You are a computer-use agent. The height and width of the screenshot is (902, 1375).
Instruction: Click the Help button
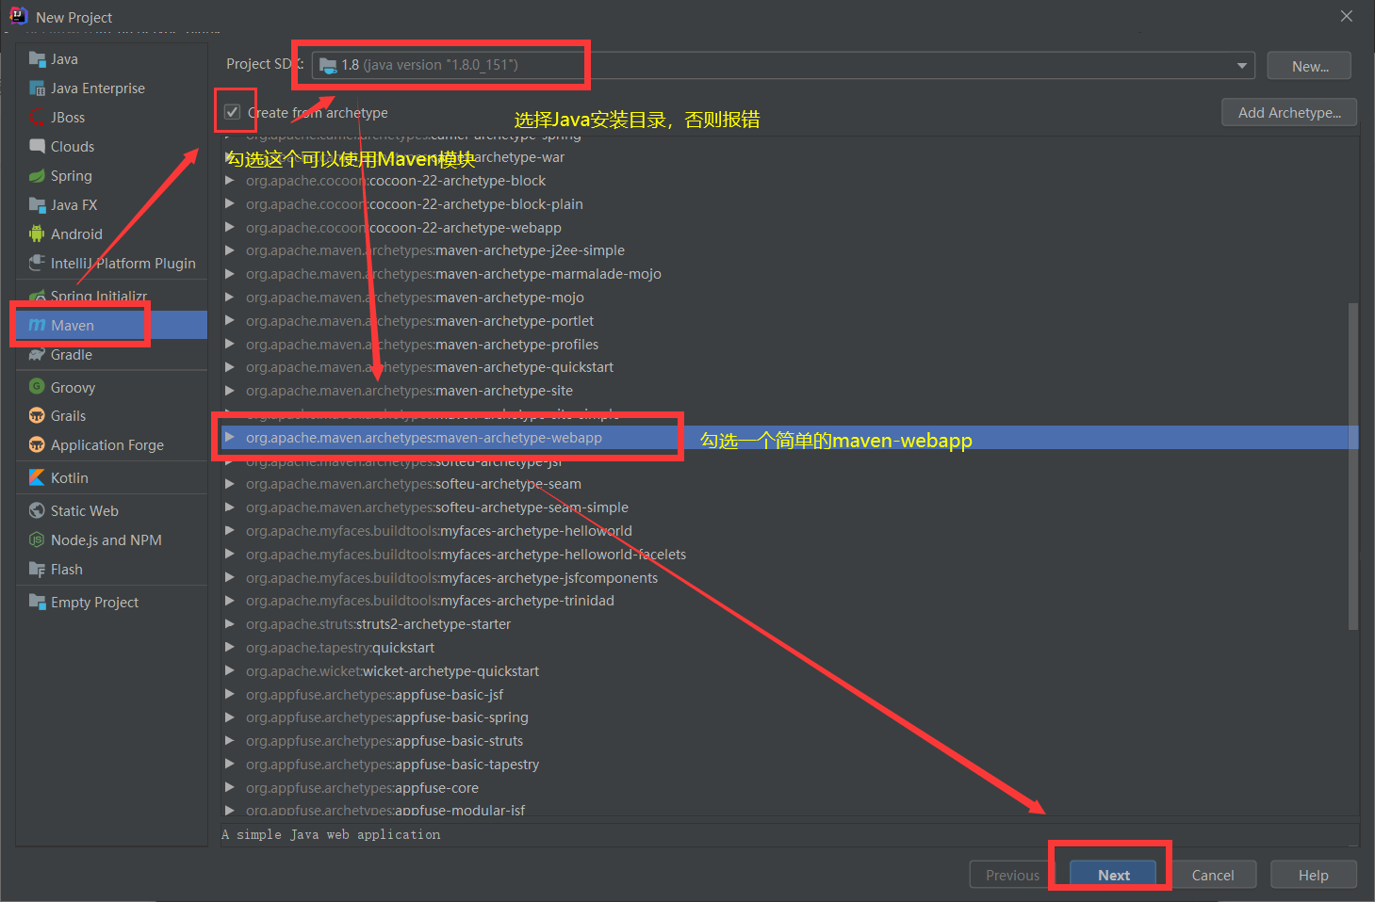[x=1313, y=875]
